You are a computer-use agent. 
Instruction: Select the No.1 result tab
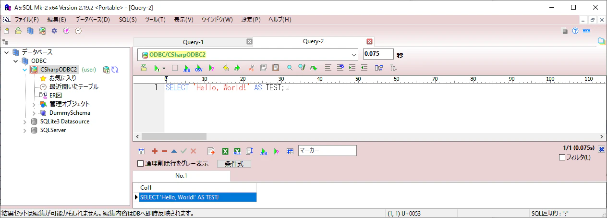(181, 176)
